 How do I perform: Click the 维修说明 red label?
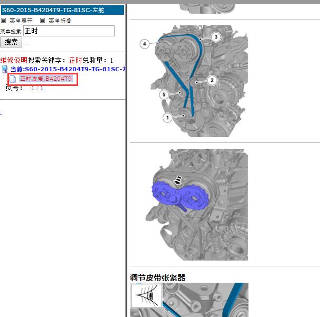coord(14,60)
